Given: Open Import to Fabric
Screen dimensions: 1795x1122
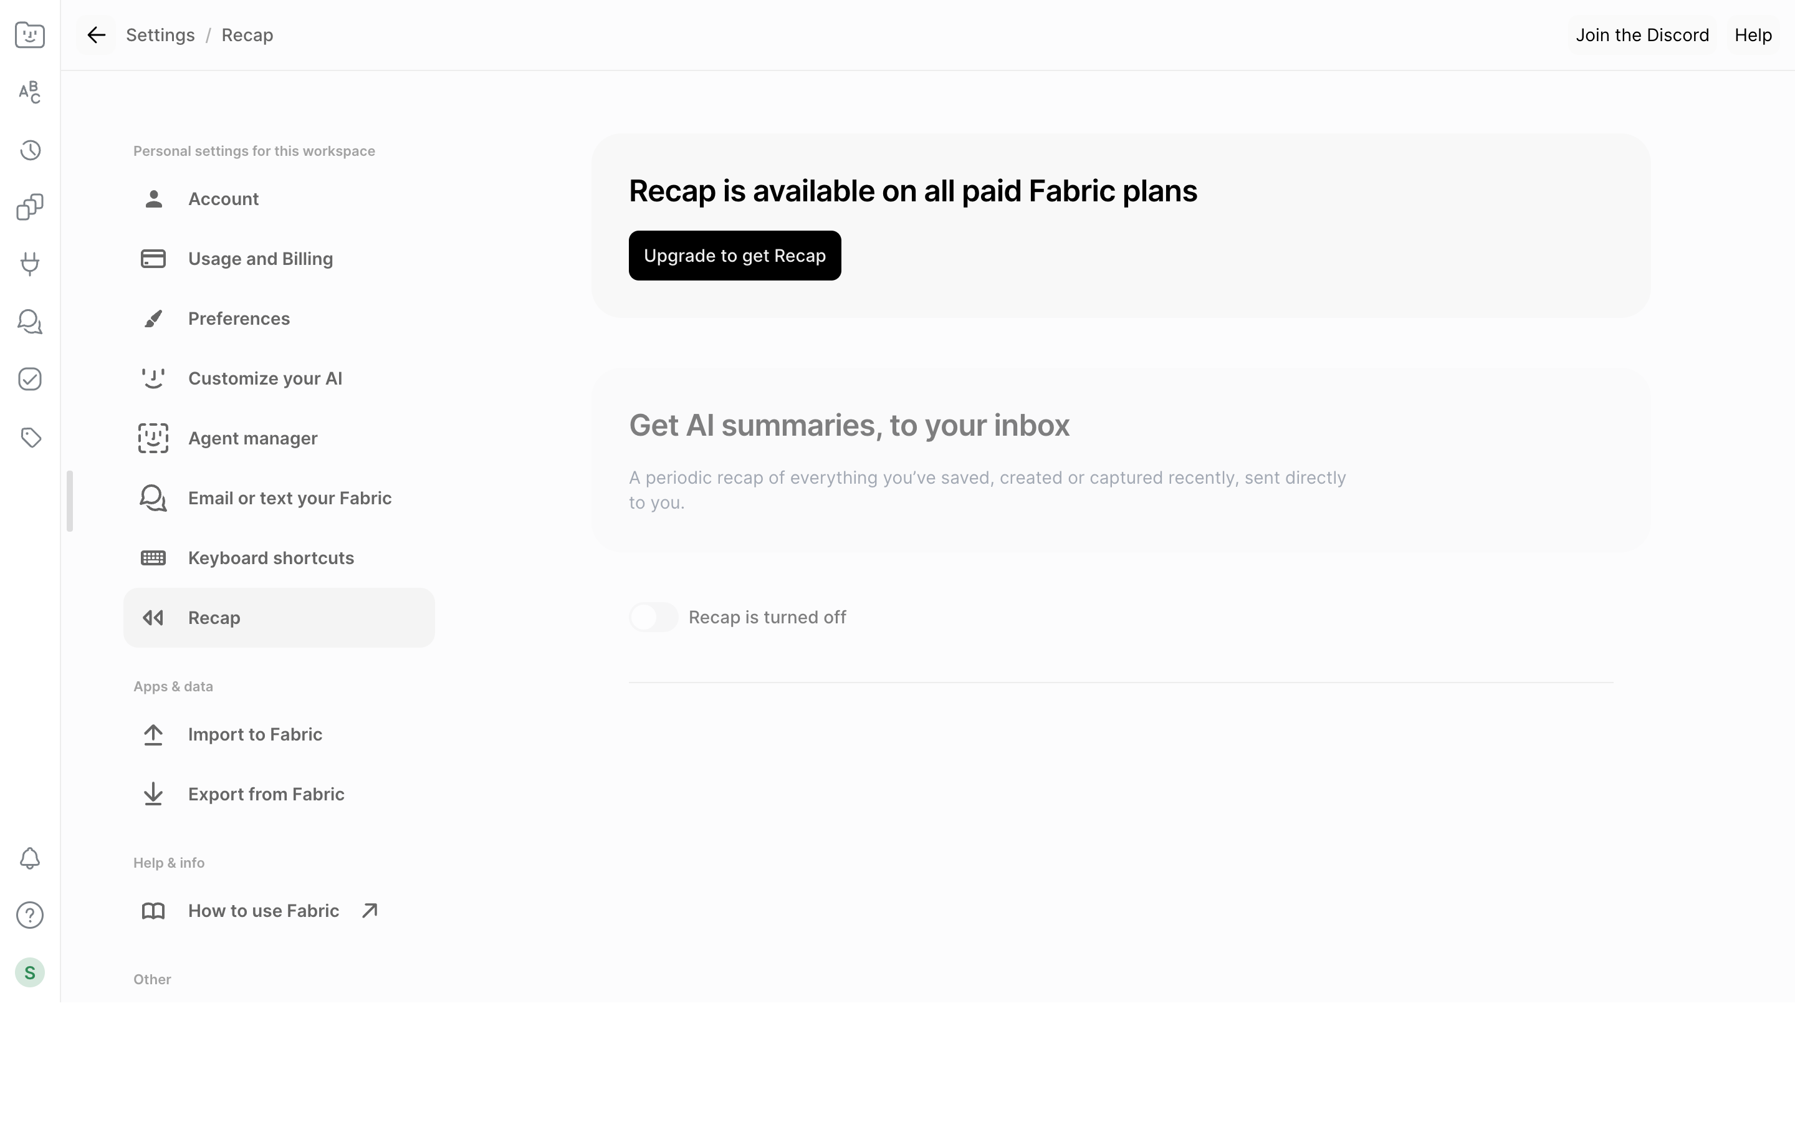Looking at the screenshot, I should (279, 735).
